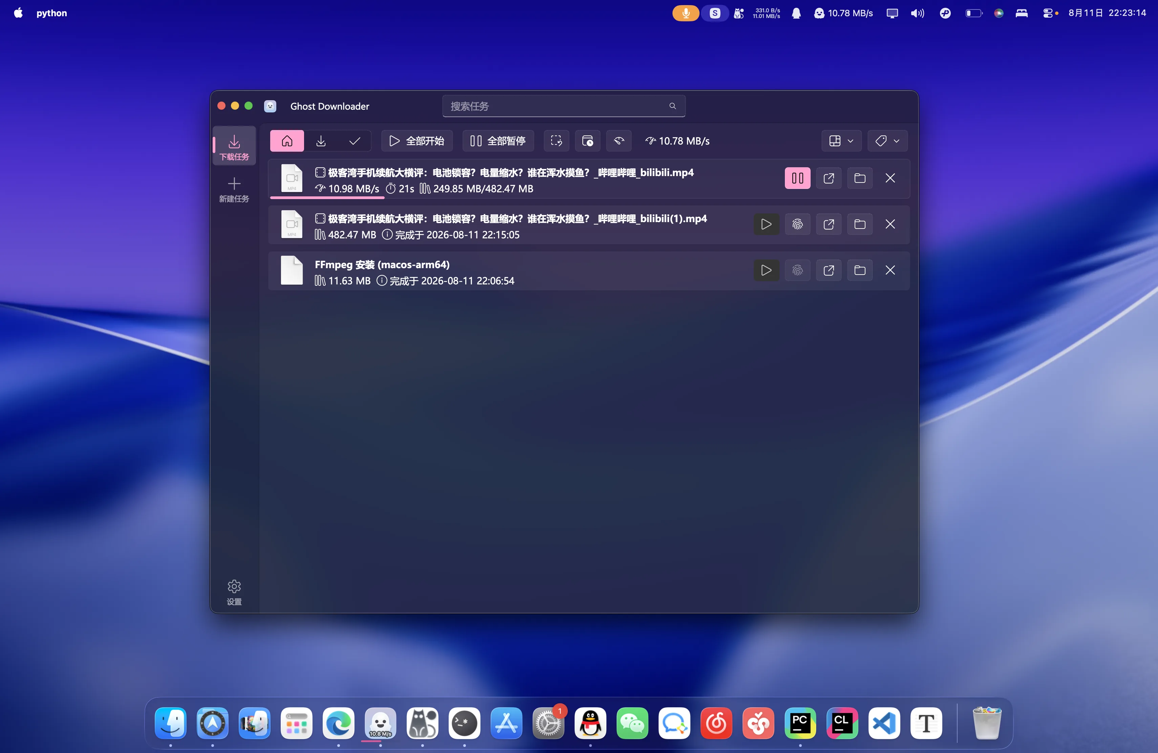Image resolution: width=1158 pixels, height=753 pixels.
Task: Click into the 搜索任务 search field
Action: click(563, 106)
